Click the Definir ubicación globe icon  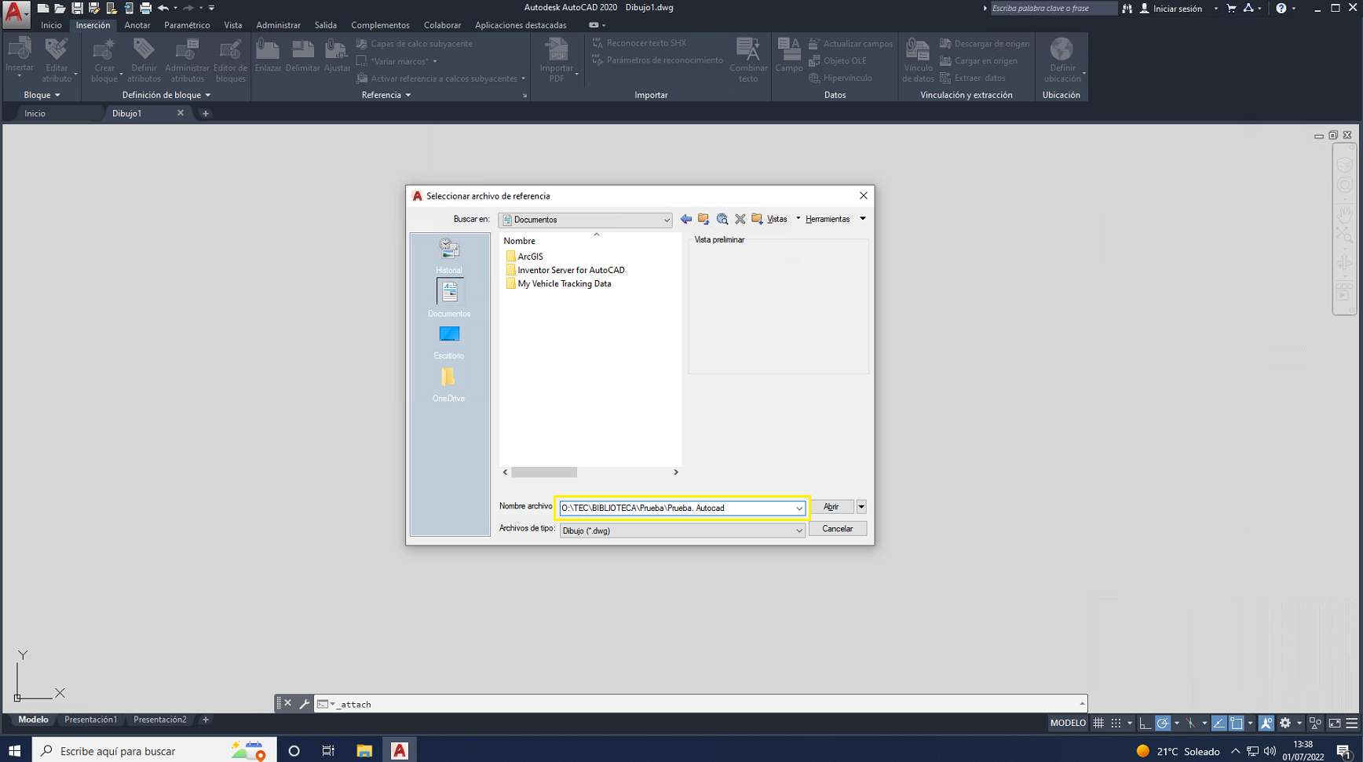click(x=1062, y=49)
